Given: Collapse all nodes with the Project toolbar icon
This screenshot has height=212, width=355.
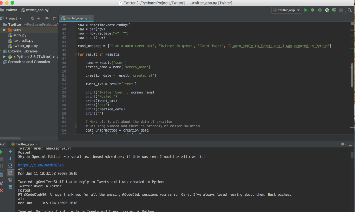Looking at the screenshot, I should [x=39, y=18].
